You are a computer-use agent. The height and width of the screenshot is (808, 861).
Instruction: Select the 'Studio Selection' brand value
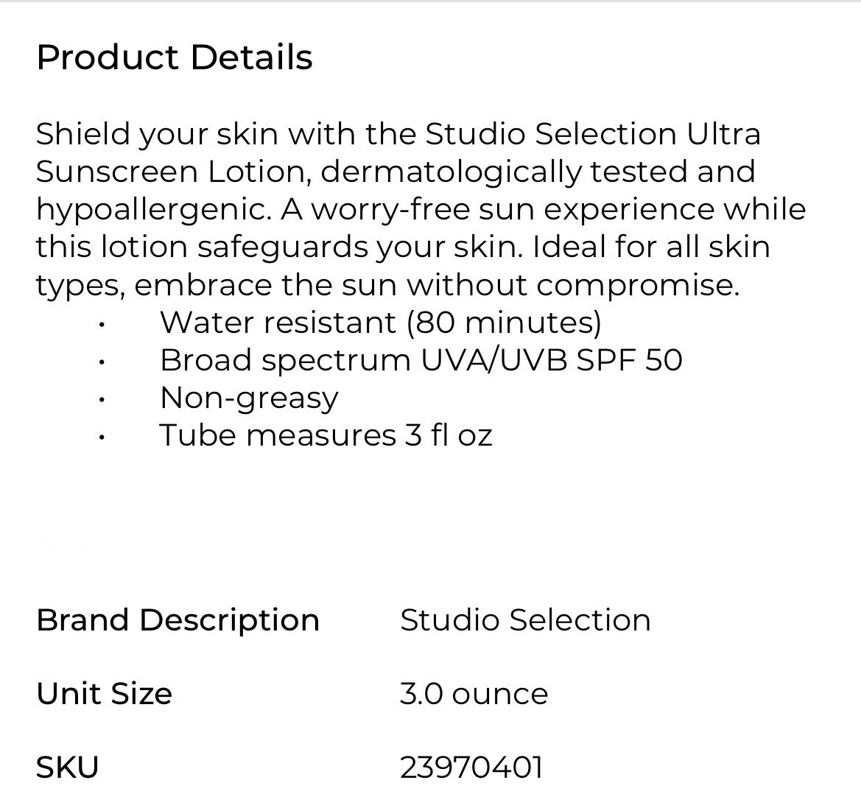(525, 621)
